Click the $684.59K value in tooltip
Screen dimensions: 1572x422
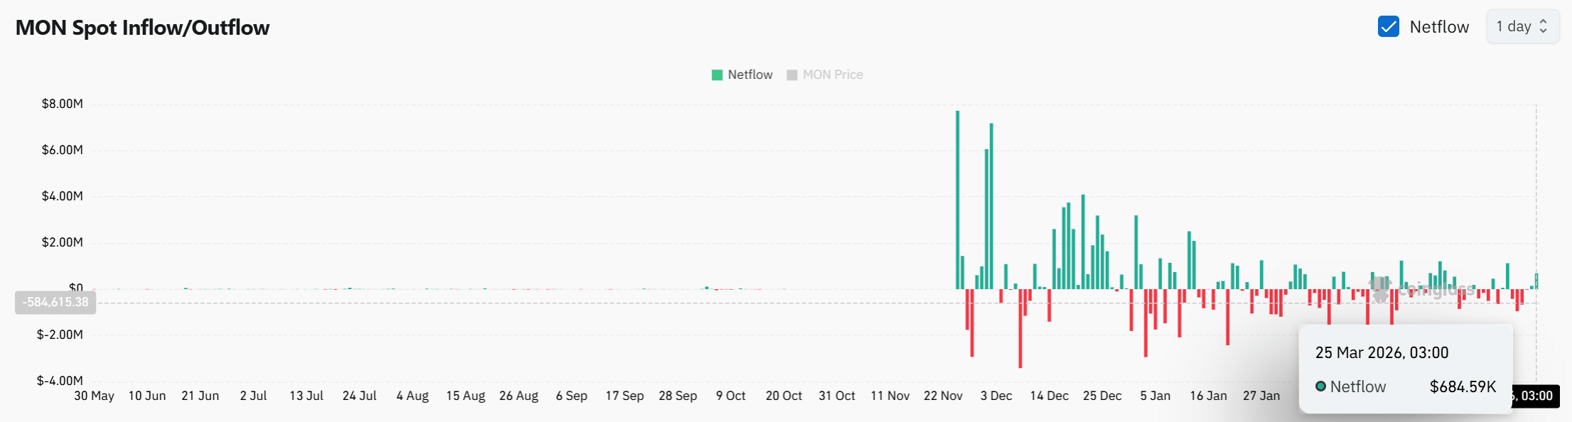click(1463, 386)
